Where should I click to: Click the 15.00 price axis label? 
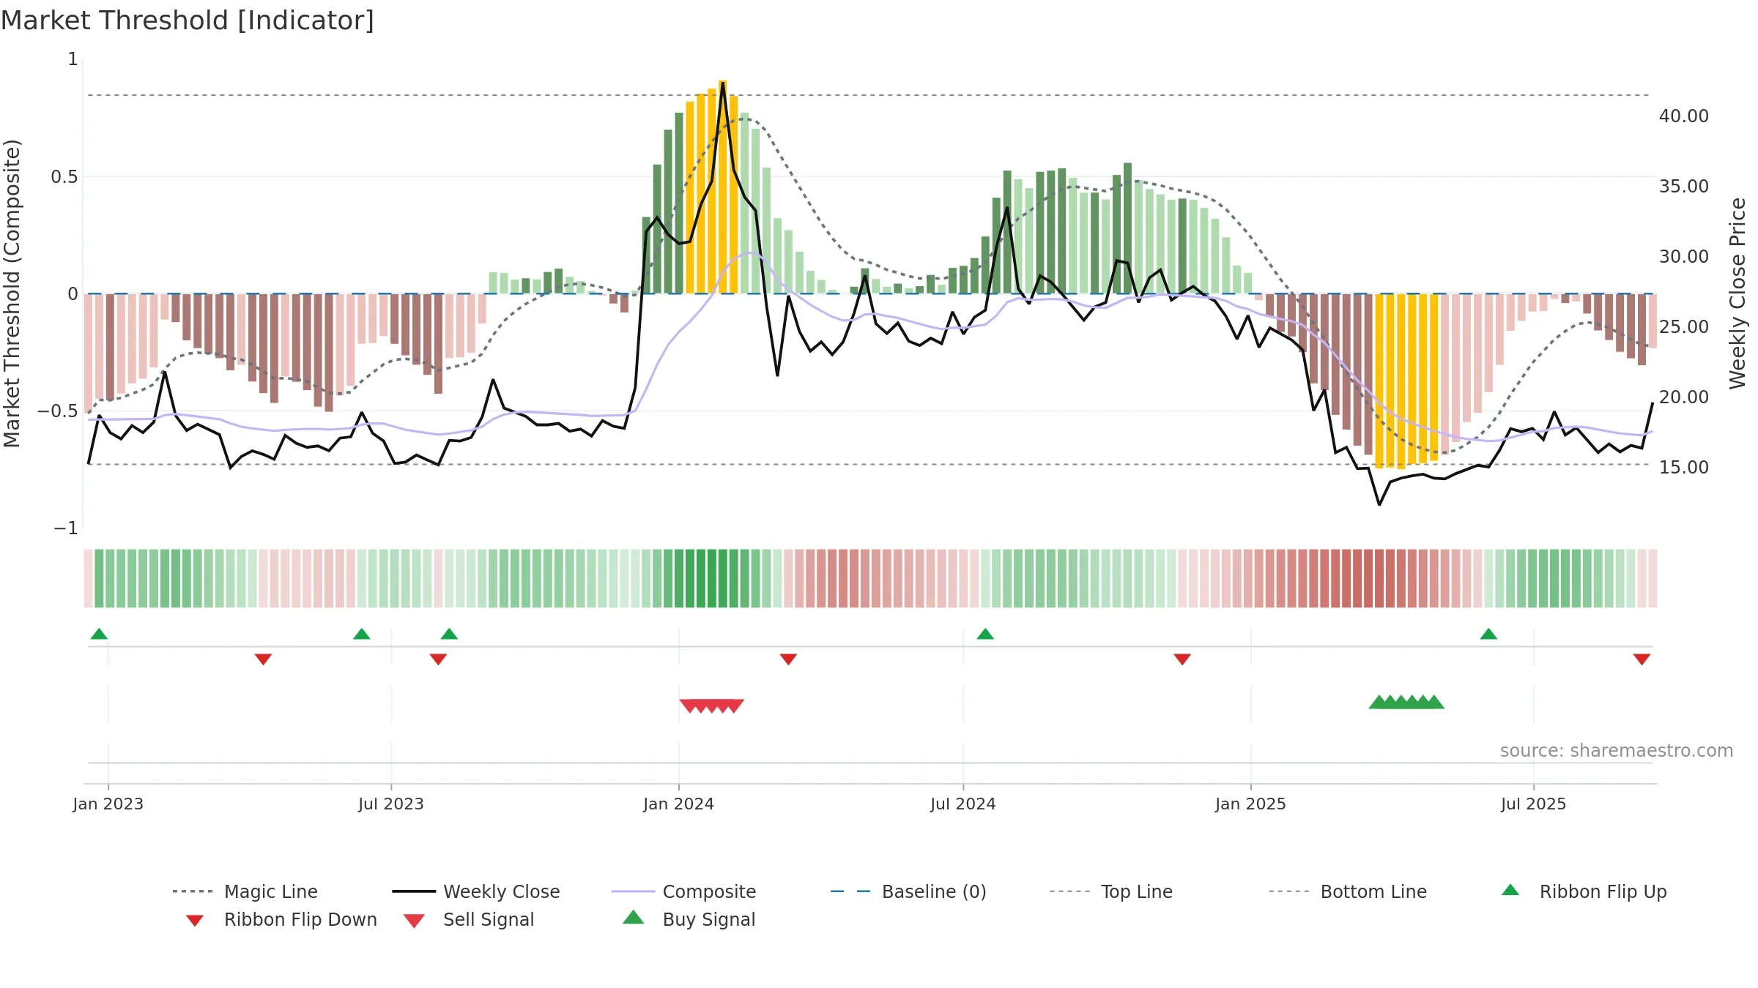1684,467
